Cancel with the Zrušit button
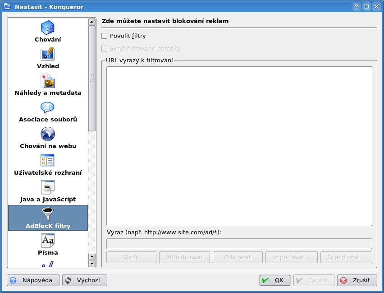Screen dimensions: 384x293 click(x=357, y=280)
